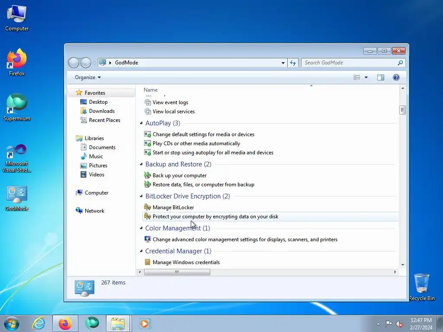Click the color management display icon

point(148,239)
